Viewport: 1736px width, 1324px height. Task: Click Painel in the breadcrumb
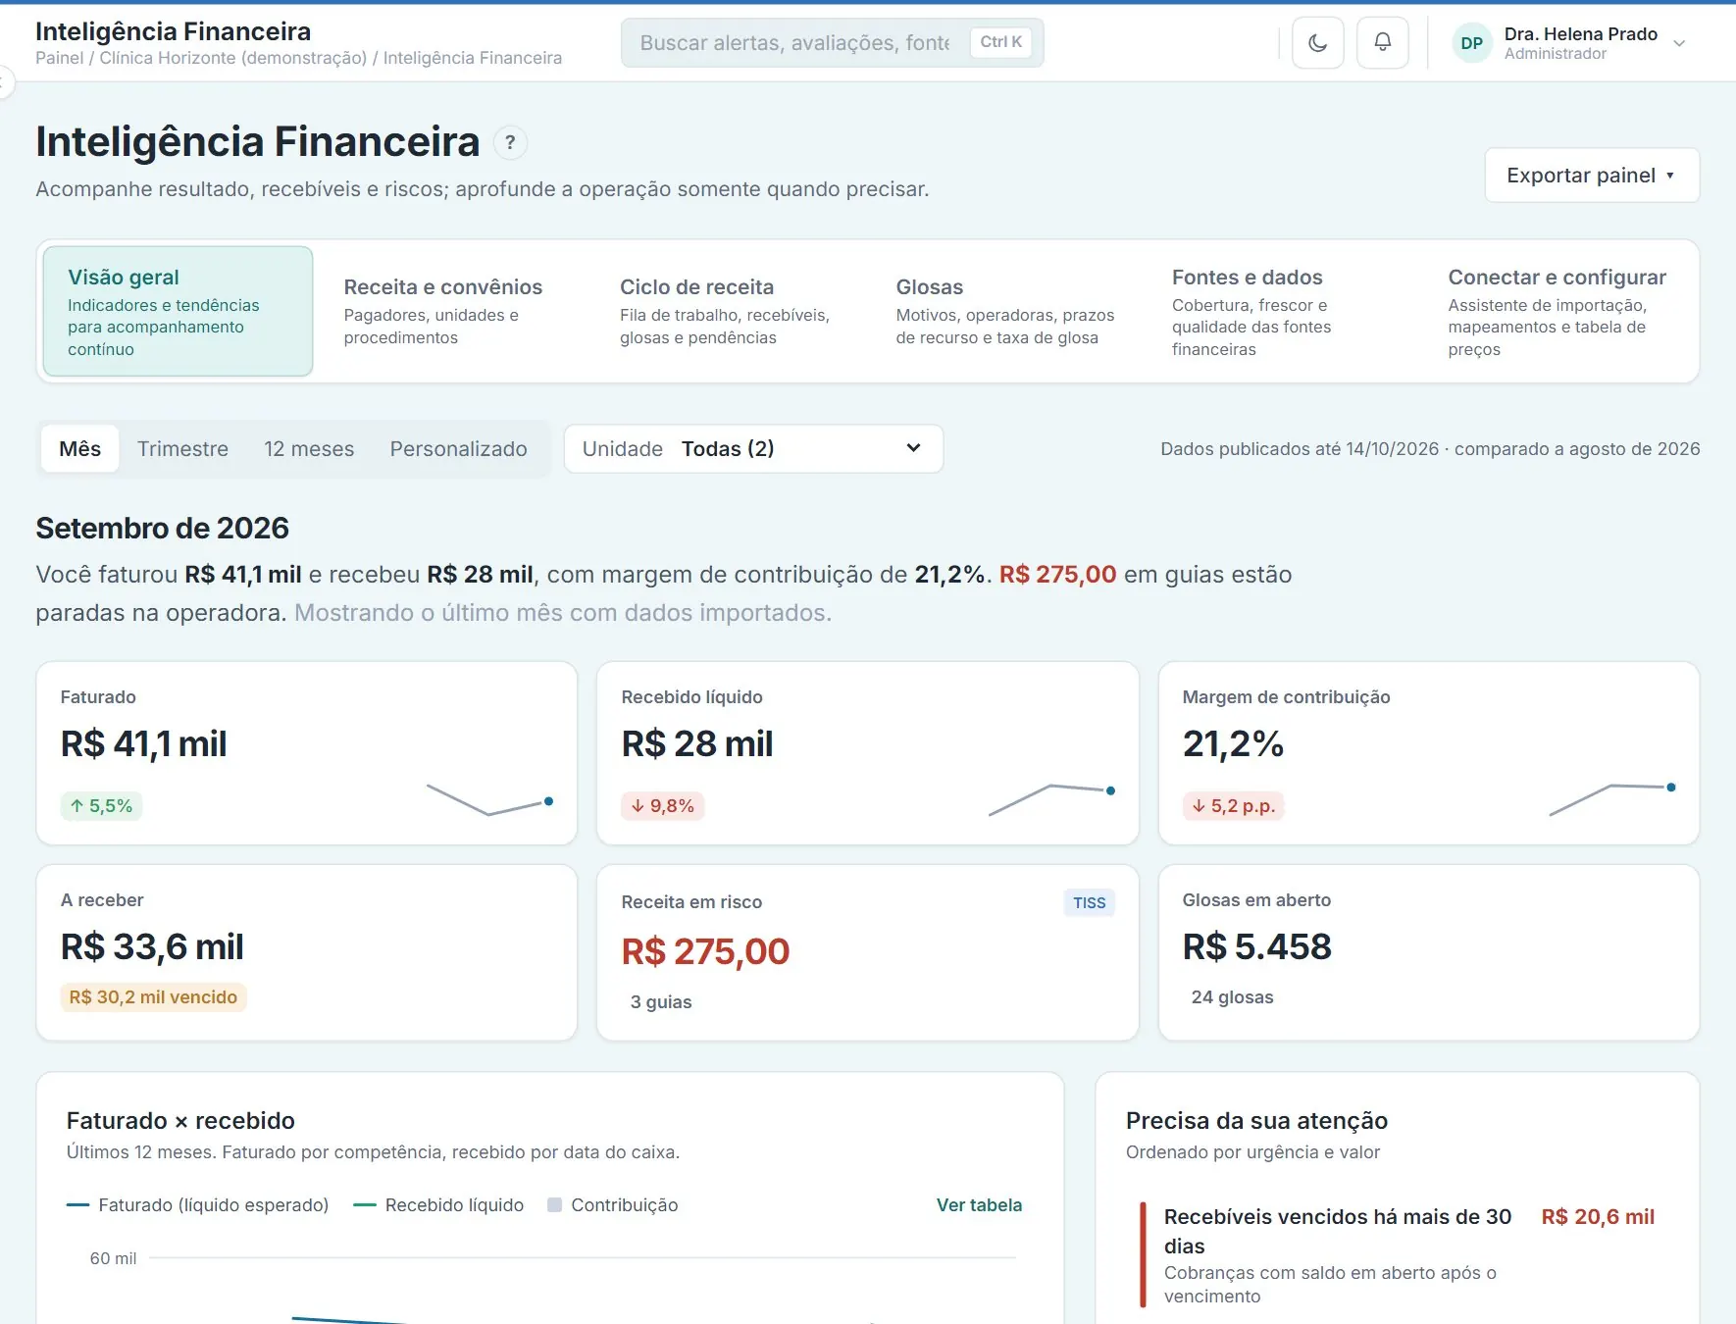60,58
